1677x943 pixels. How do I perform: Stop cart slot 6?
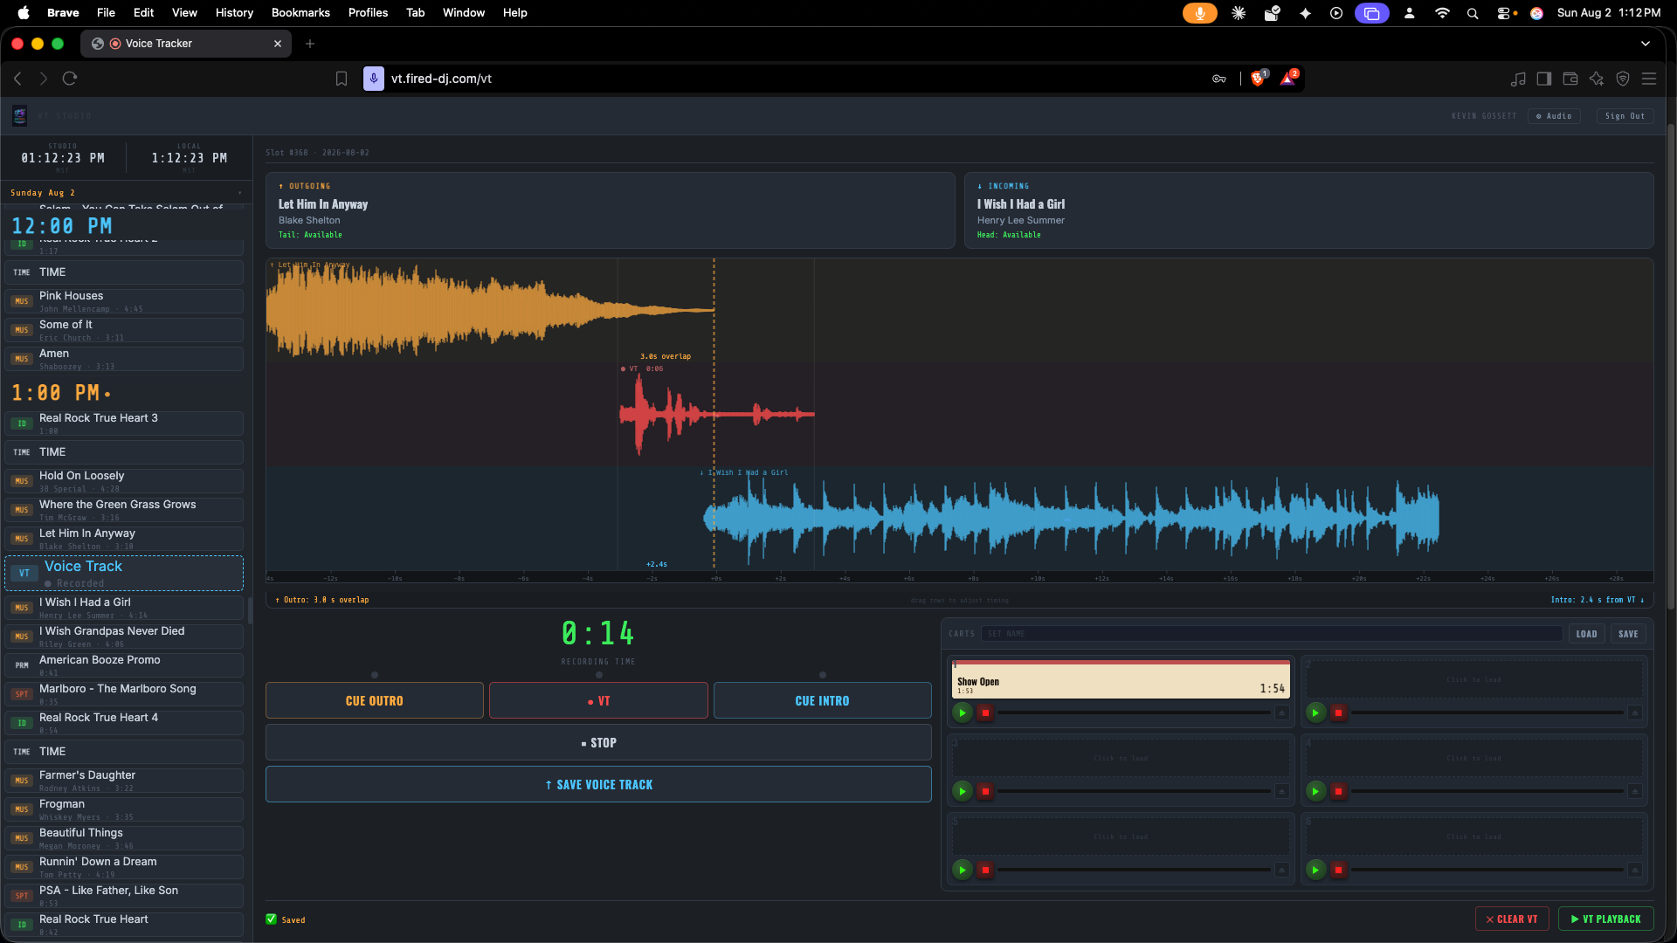(x=1338, y=870)
